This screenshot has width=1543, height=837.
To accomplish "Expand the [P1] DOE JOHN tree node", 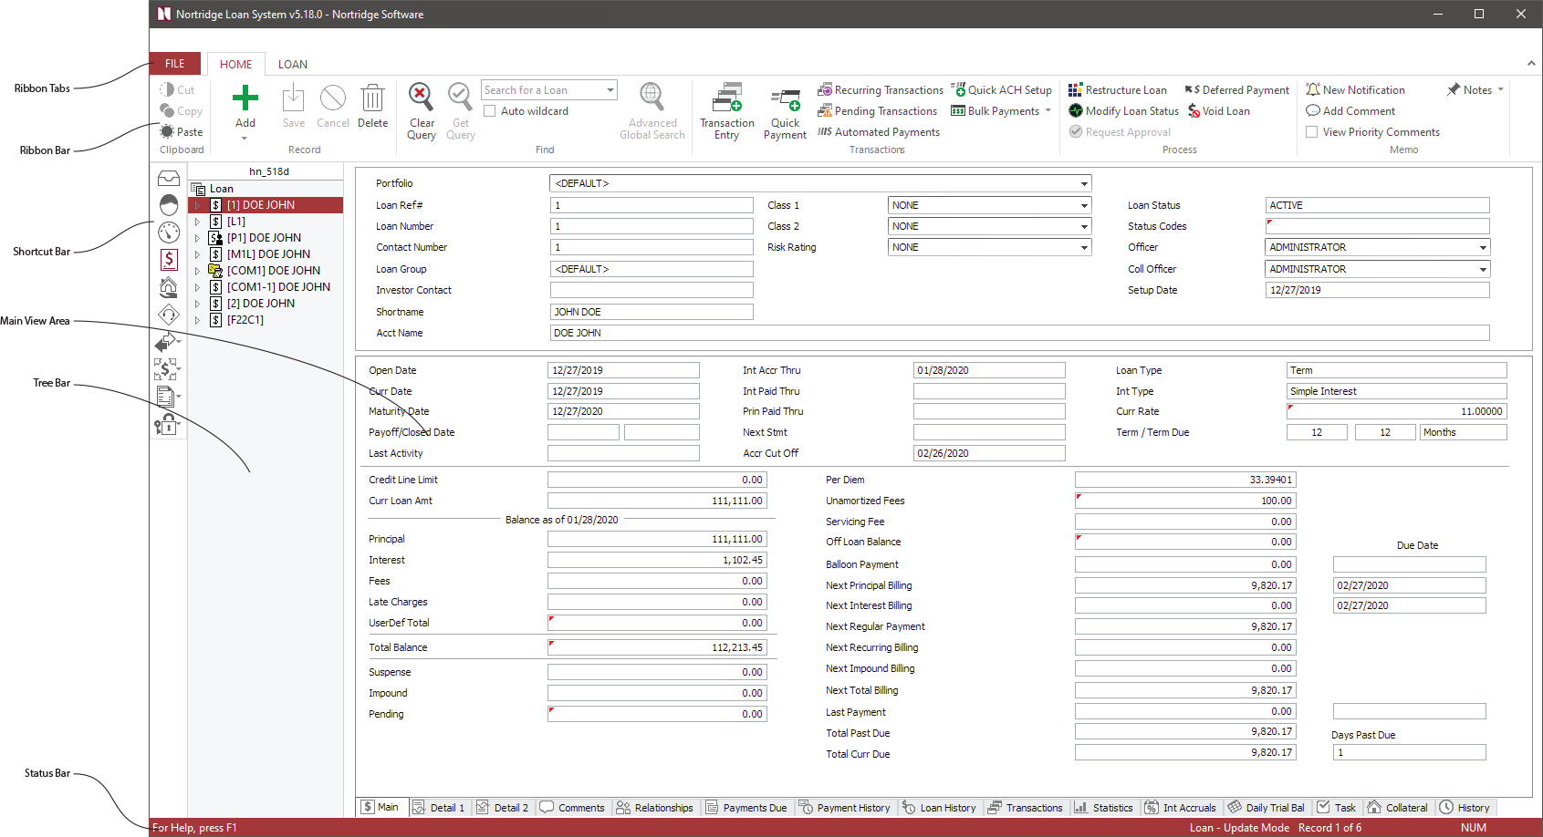I will [197, 238].
